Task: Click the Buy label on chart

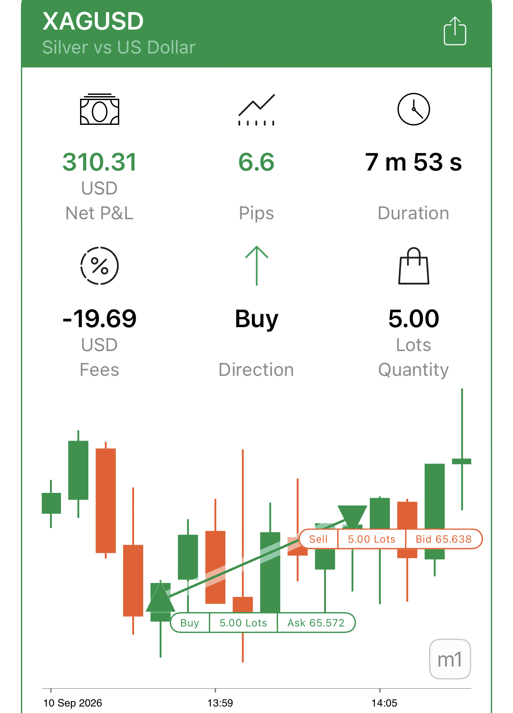Action: click(x=190, y=623)
